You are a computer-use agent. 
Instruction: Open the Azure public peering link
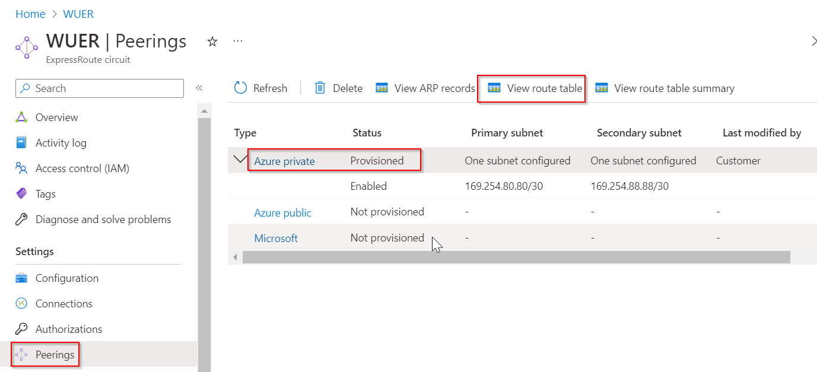click(282, 212)
